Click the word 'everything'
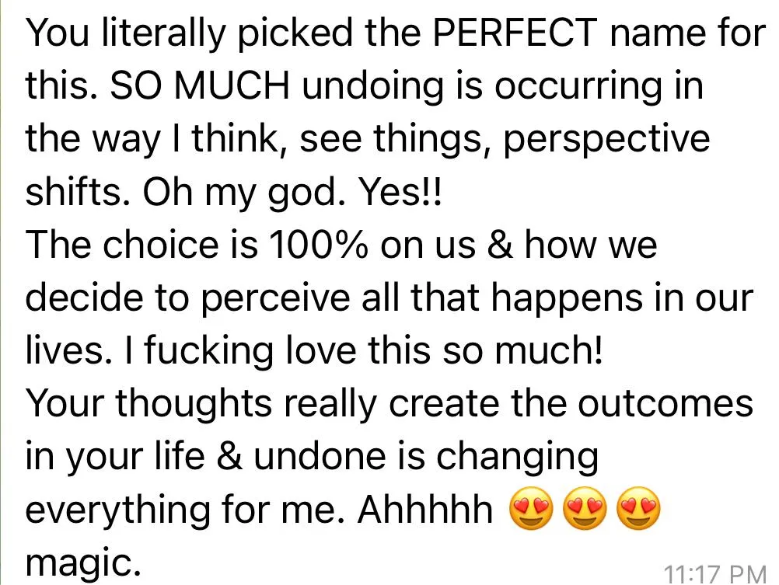 (x=117, y=510)
